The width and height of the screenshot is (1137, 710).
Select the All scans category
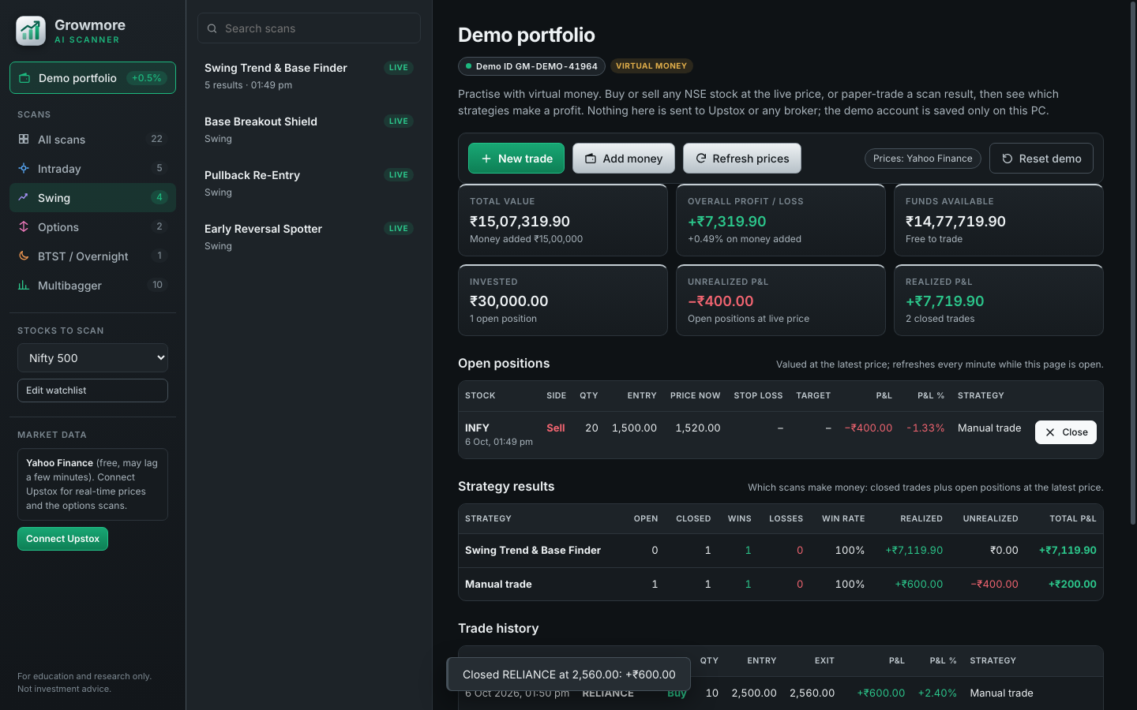tap(92, 139)
